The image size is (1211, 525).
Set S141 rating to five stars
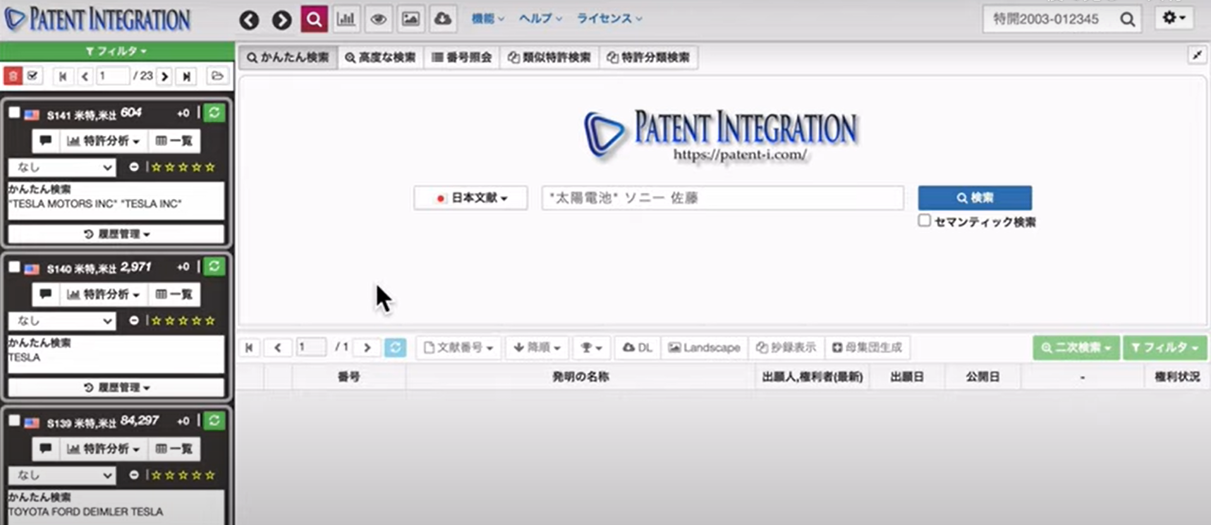(210, 167)
